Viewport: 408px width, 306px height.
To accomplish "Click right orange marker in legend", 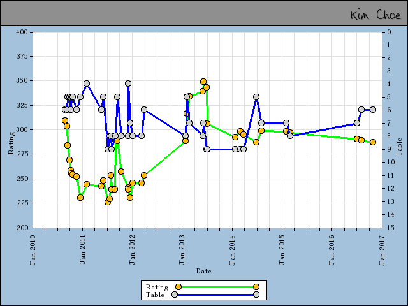I will point(256,287).
